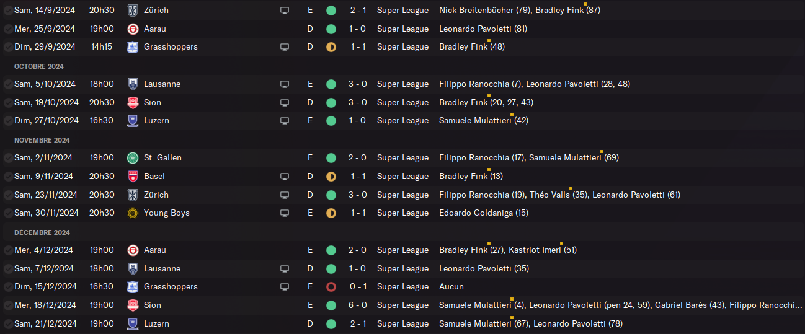The height and width of the screenshot is (334, 805).
Task: Open Bradley Fink hat-trick scorer link (20, 27, 43)
Action: (x=486, y=103)
